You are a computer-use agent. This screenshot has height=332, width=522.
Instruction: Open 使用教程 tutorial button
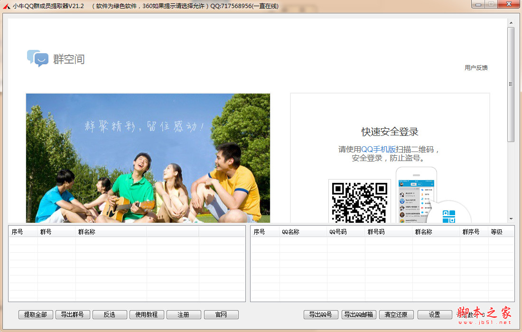pos(147,314)
